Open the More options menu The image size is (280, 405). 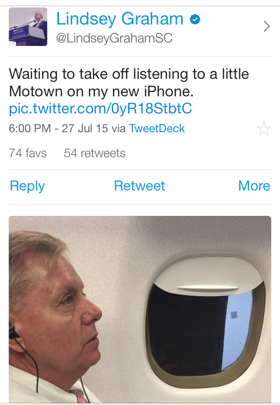coord(254,186)
